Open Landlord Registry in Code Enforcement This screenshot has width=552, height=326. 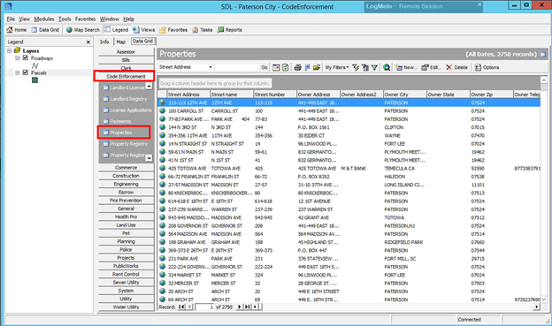click(x=125, y=99)
